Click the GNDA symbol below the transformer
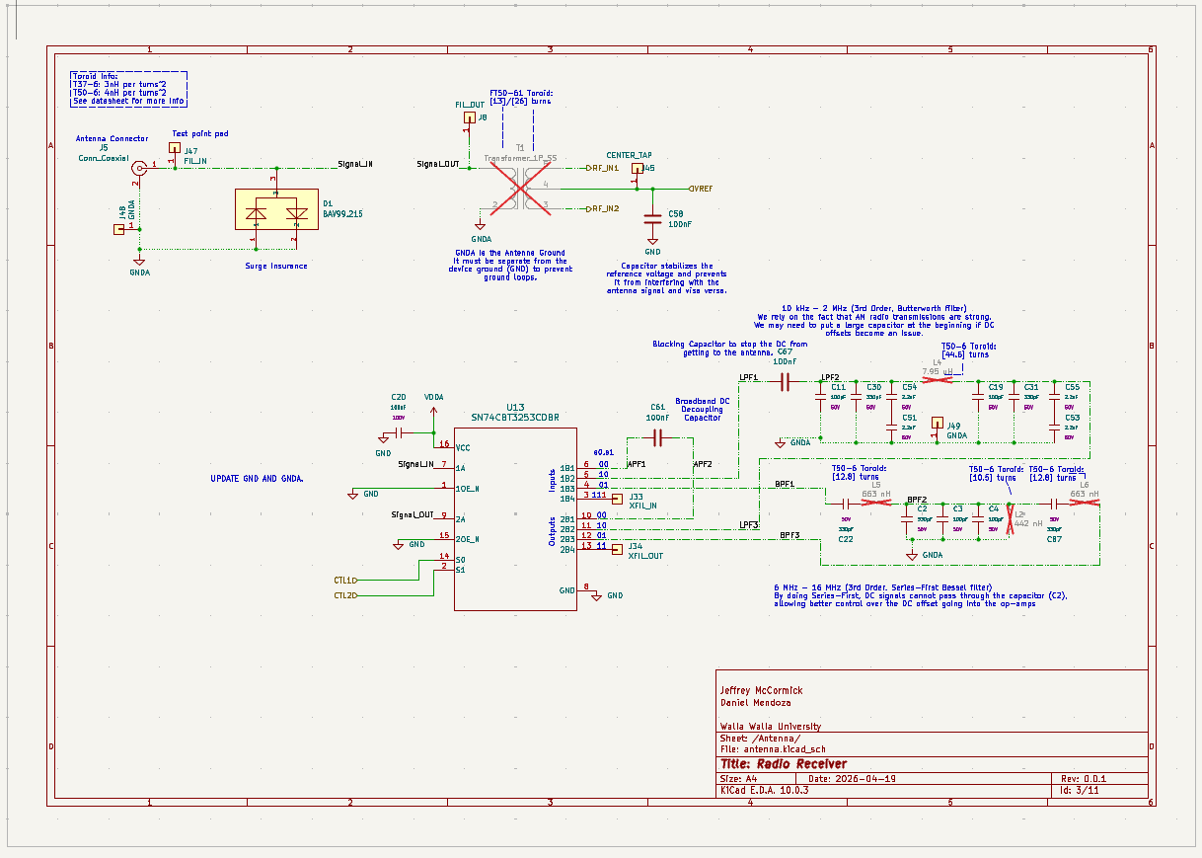The image size is (1202, 858). (481, 226)
